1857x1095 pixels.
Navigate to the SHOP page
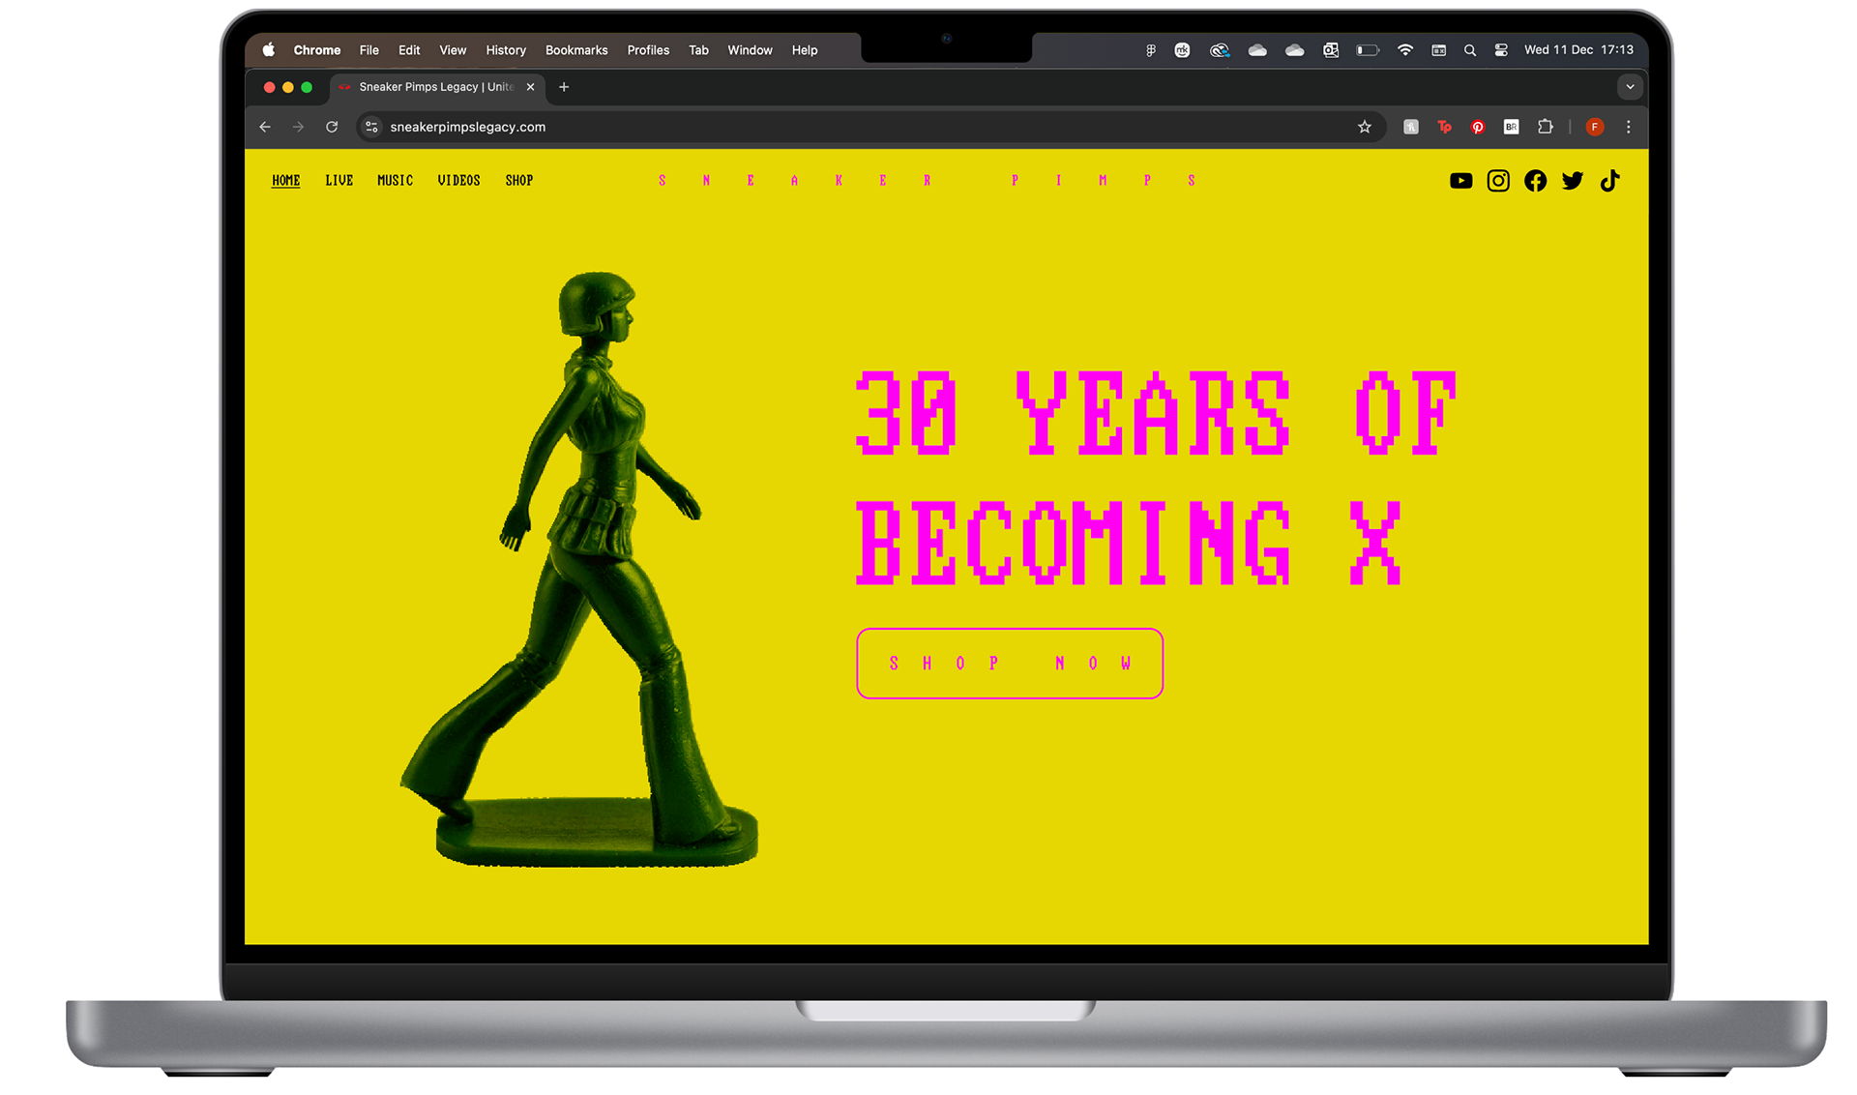519,181
